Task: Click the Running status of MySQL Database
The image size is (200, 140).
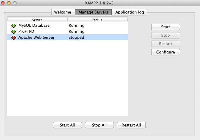Action: 77,26
